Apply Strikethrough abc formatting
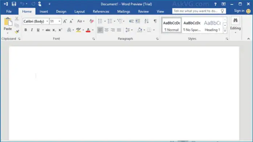 click(48, 30)
